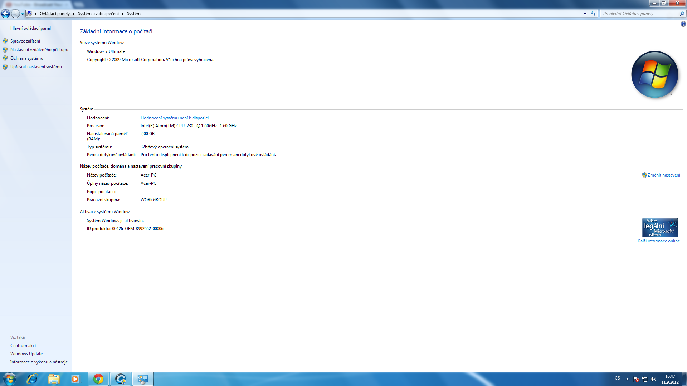Open Správce zařízení from the sidebar
687x386 pixels.
(x=25, y=41)
